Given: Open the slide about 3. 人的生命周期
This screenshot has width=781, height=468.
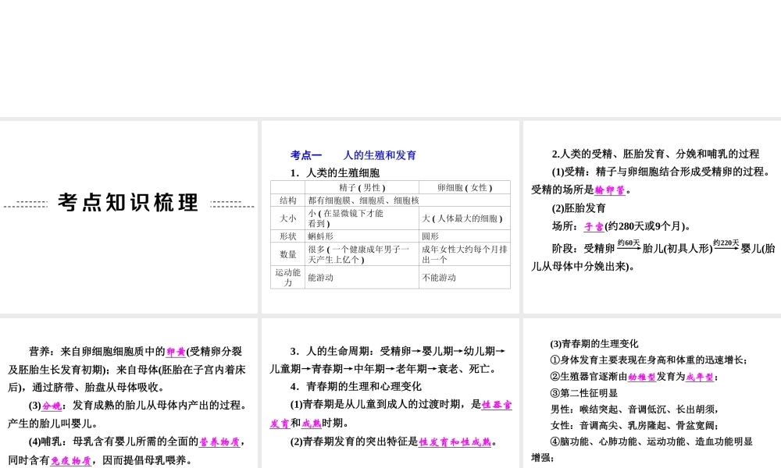Looking at the screenshot, I should (390, 393).
